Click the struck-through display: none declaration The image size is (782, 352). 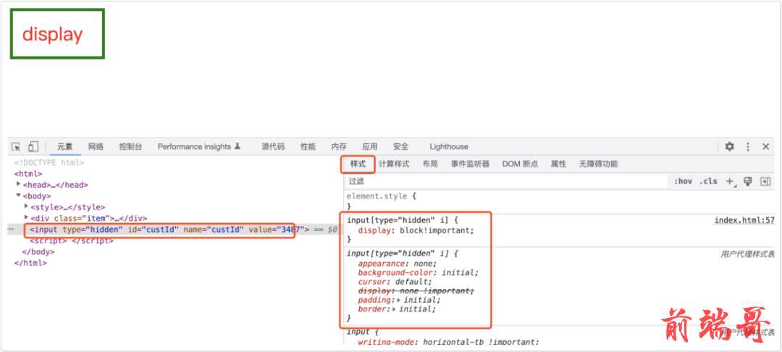tap(416, 290)
